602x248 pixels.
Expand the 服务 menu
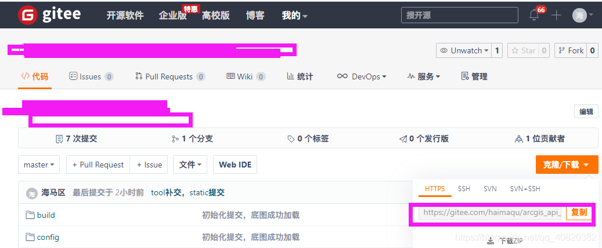point(423,76)
